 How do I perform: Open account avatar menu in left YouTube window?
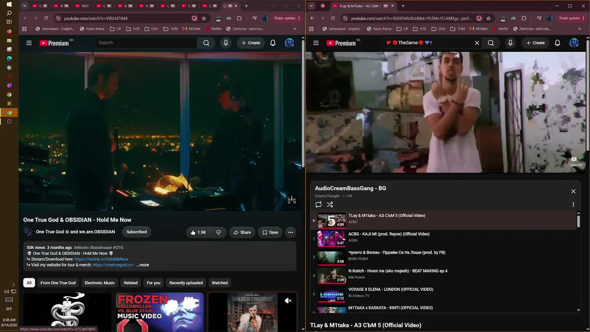[289, 43]
